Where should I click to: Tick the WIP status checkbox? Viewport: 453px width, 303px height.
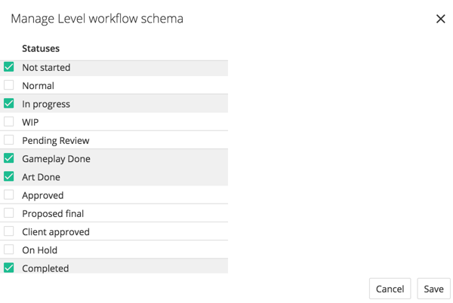[x=9, y=121]
